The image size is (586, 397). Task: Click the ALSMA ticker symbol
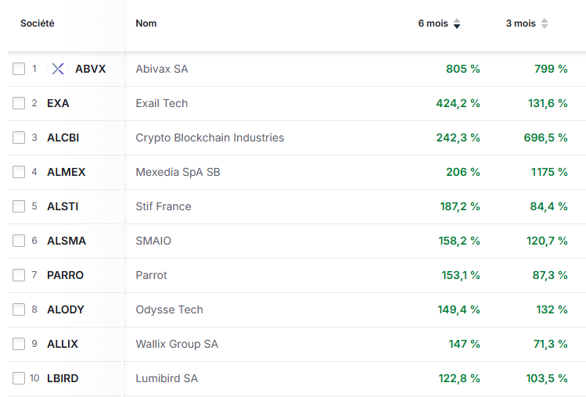tap(67, 241)
